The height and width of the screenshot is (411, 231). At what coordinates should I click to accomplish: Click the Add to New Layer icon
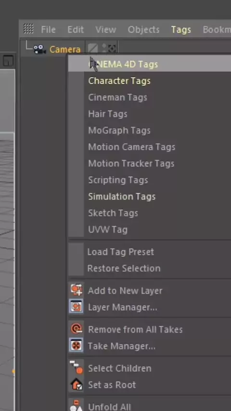(77, 290)
